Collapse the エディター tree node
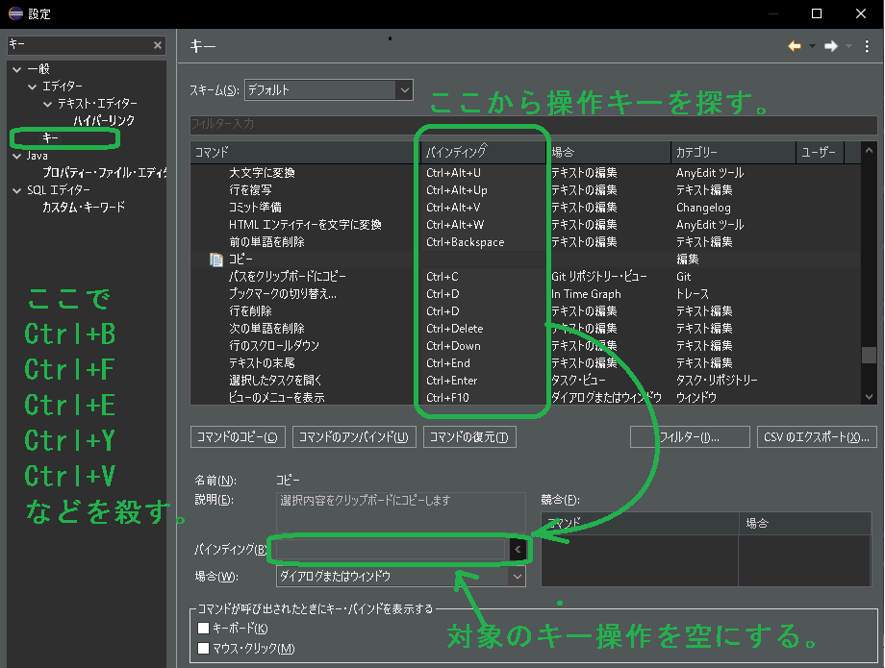The height and width of the screenshot is (668, 885). click(32, 87)
